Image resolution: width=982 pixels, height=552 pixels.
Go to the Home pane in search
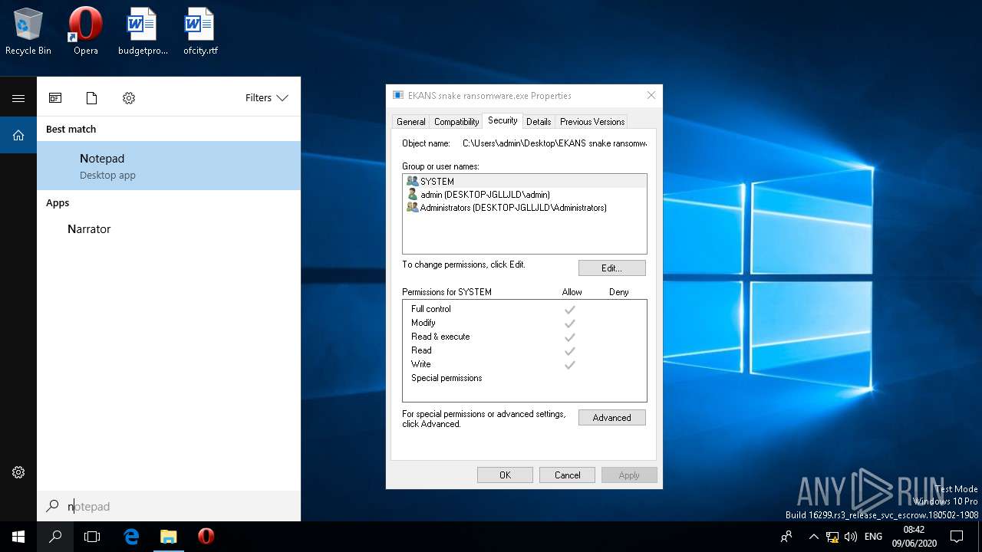click(18, 135)
